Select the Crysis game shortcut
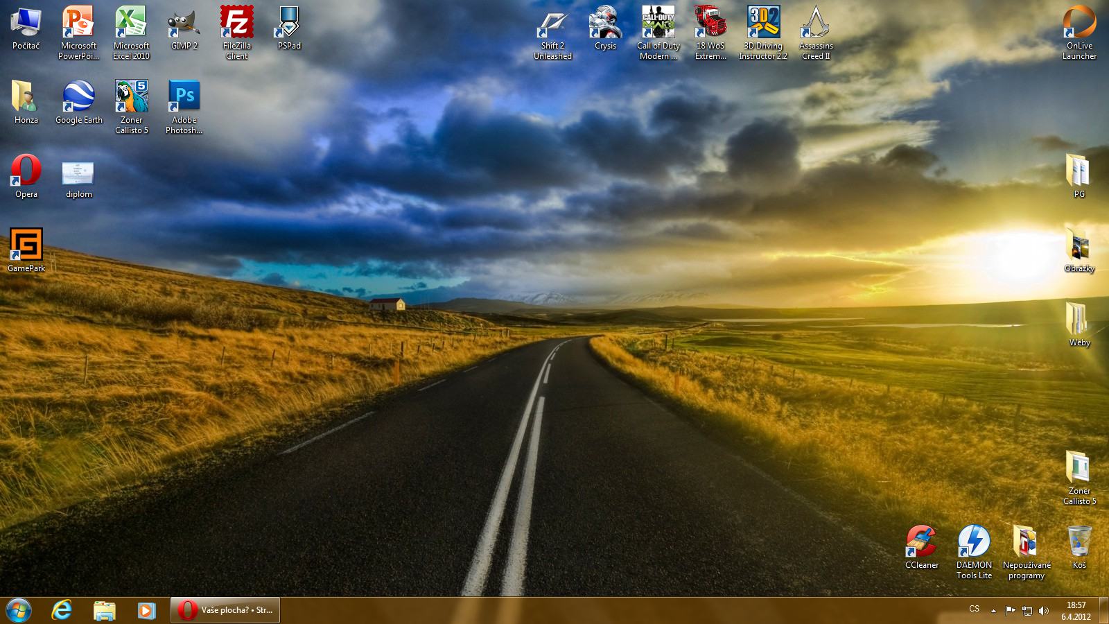The width and height of the screenshot is (1109, 624). click(x=605, y=24)
